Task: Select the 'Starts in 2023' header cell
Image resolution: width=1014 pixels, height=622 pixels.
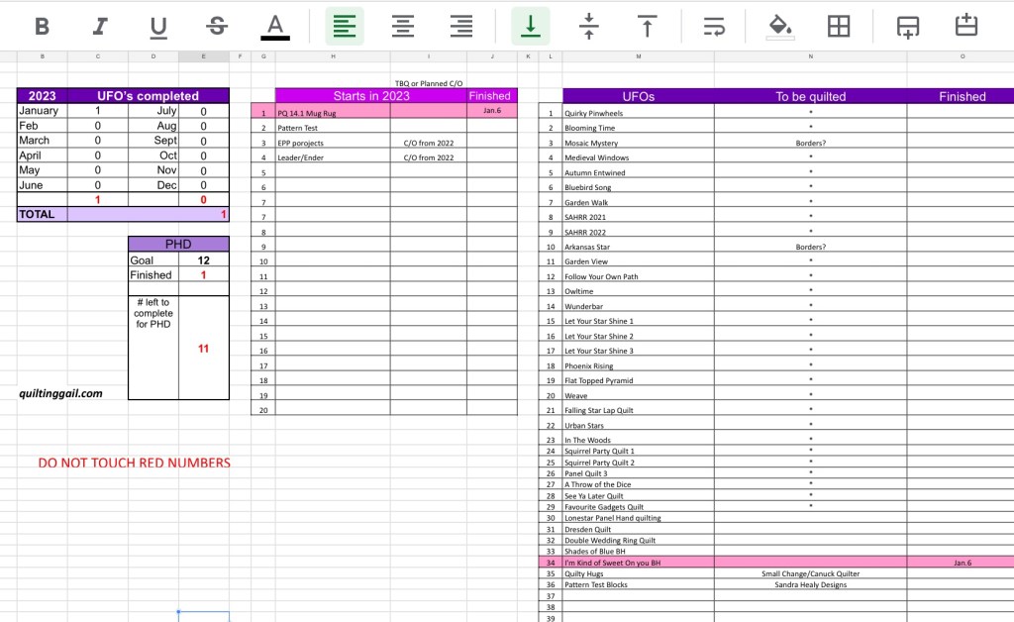Action: pyautogui.click(x=370, y=96)
